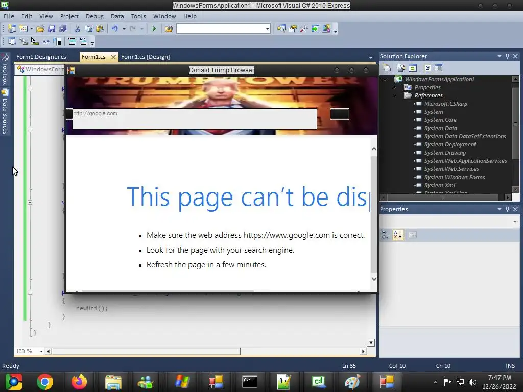The width and height of the screenshot is (523, 392).
Task: Expand the Properties node in Solution Explorer
Action: tap(395, 87)
